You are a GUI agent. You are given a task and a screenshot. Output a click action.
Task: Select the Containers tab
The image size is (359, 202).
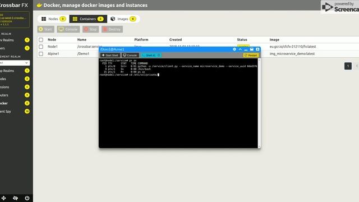click(x=88, y=19)
